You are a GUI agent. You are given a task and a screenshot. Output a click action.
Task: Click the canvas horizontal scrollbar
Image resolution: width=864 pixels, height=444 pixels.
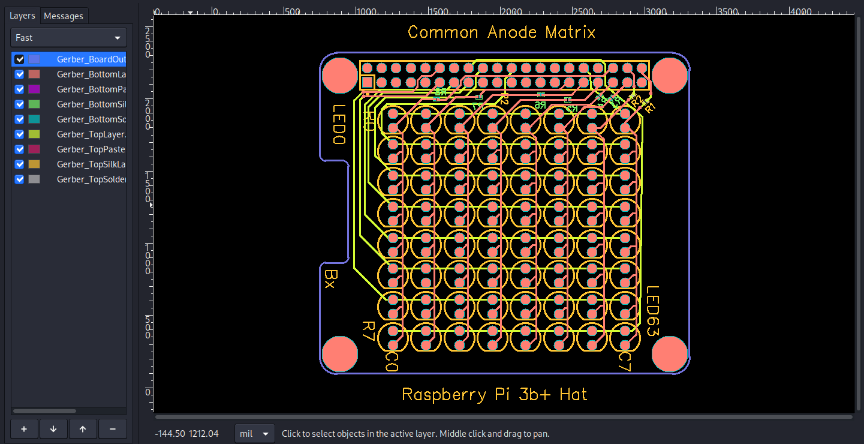click(x=504, y=416)
